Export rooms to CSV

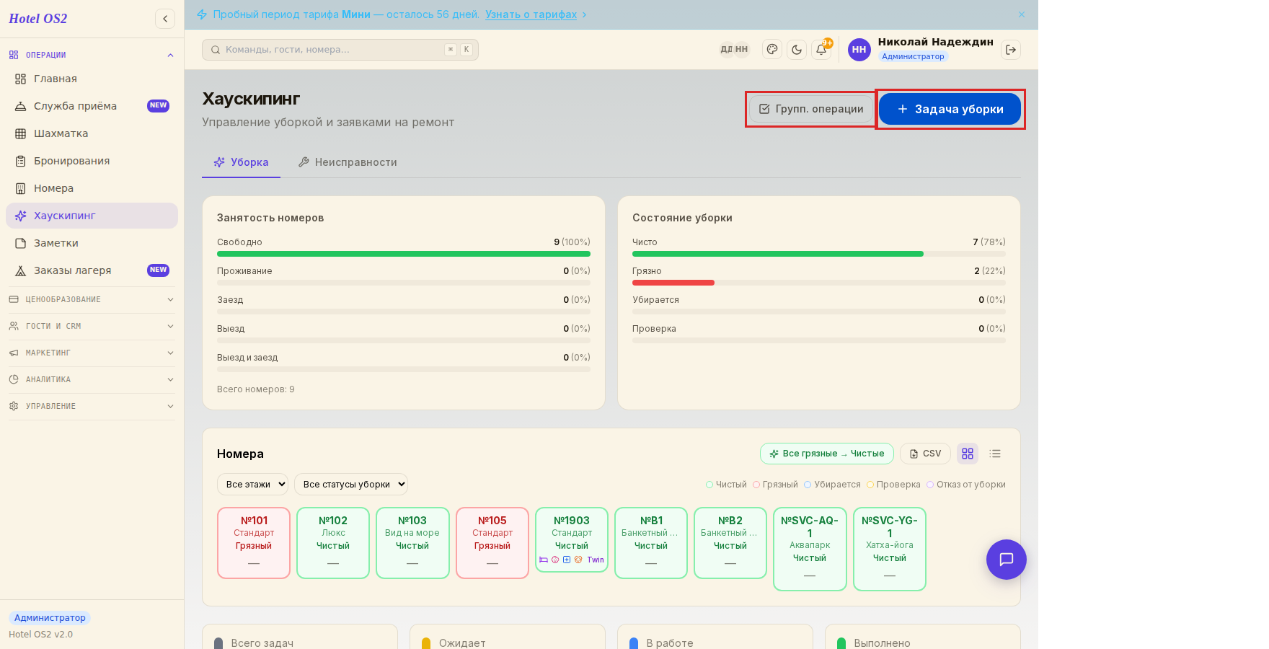(x=925, y=454)
